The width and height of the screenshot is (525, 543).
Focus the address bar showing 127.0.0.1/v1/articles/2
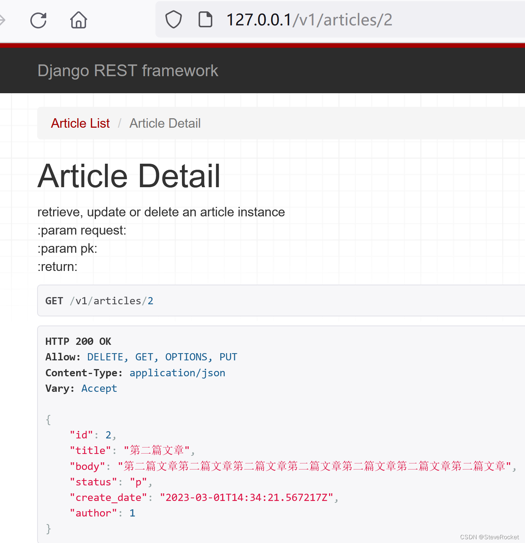click(x=340, y=19)
